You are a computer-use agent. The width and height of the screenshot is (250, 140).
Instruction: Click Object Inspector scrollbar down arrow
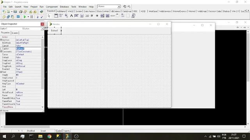[43, 107]
